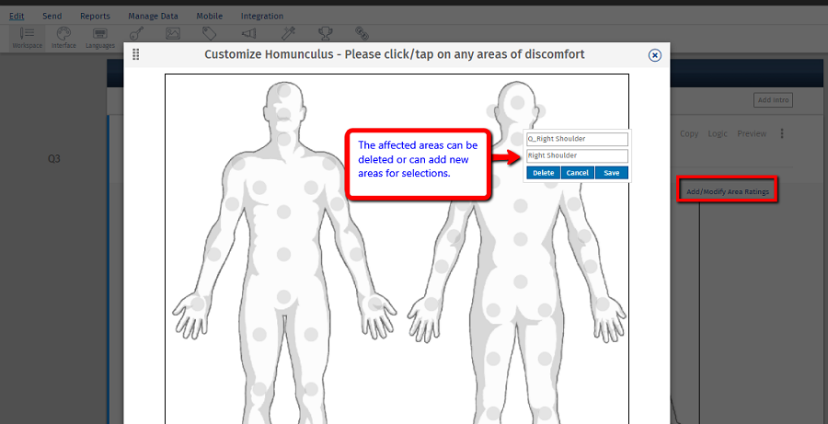Click the Copy question link
The height and width of the screenshot is (424, 828).
[689, 133]
